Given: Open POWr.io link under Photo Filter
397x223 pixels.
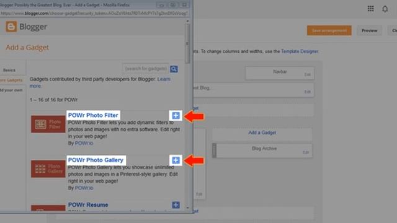Looking at the screenshot, I should click(84, 143).
